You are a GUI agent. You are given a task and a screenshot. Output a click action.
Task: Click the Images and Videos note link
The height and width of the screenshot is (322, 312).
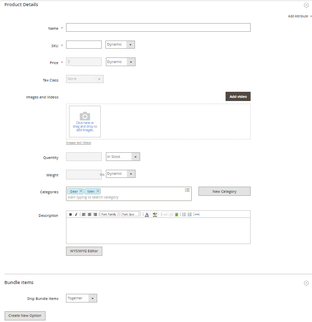(x=78, y=143)
